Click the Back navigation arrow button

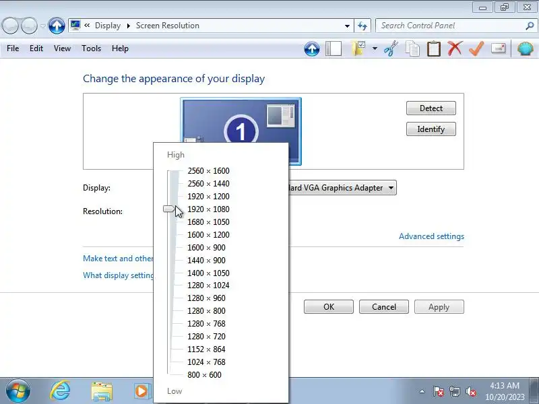pos(10,26)
